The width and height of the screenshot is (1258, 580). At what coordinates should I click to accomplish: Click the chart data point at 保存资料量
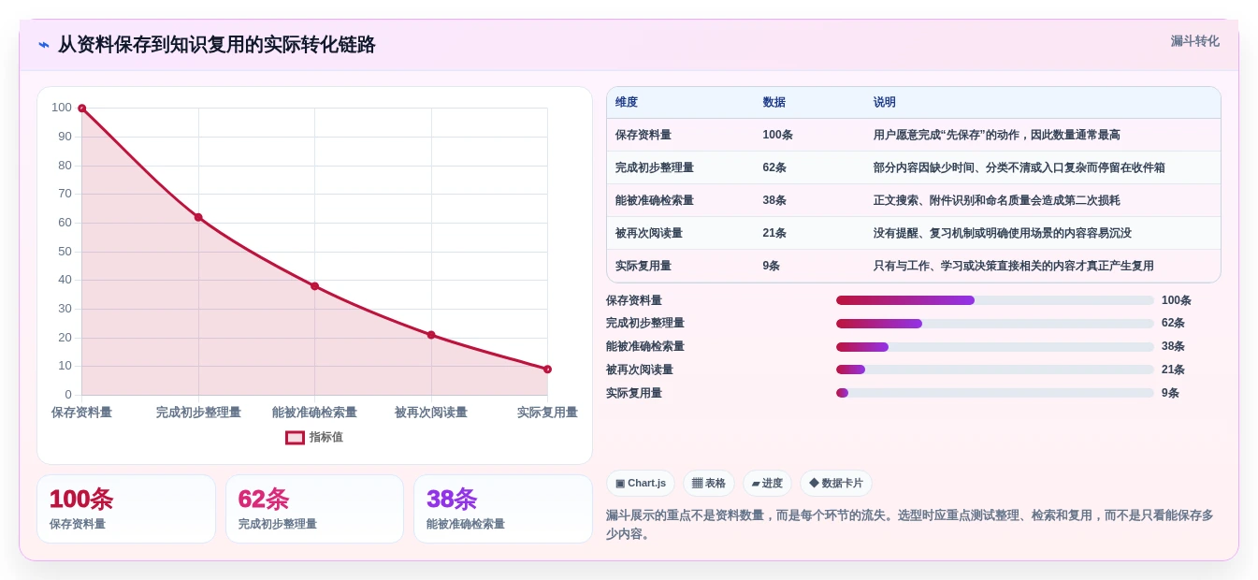(82, 109)
